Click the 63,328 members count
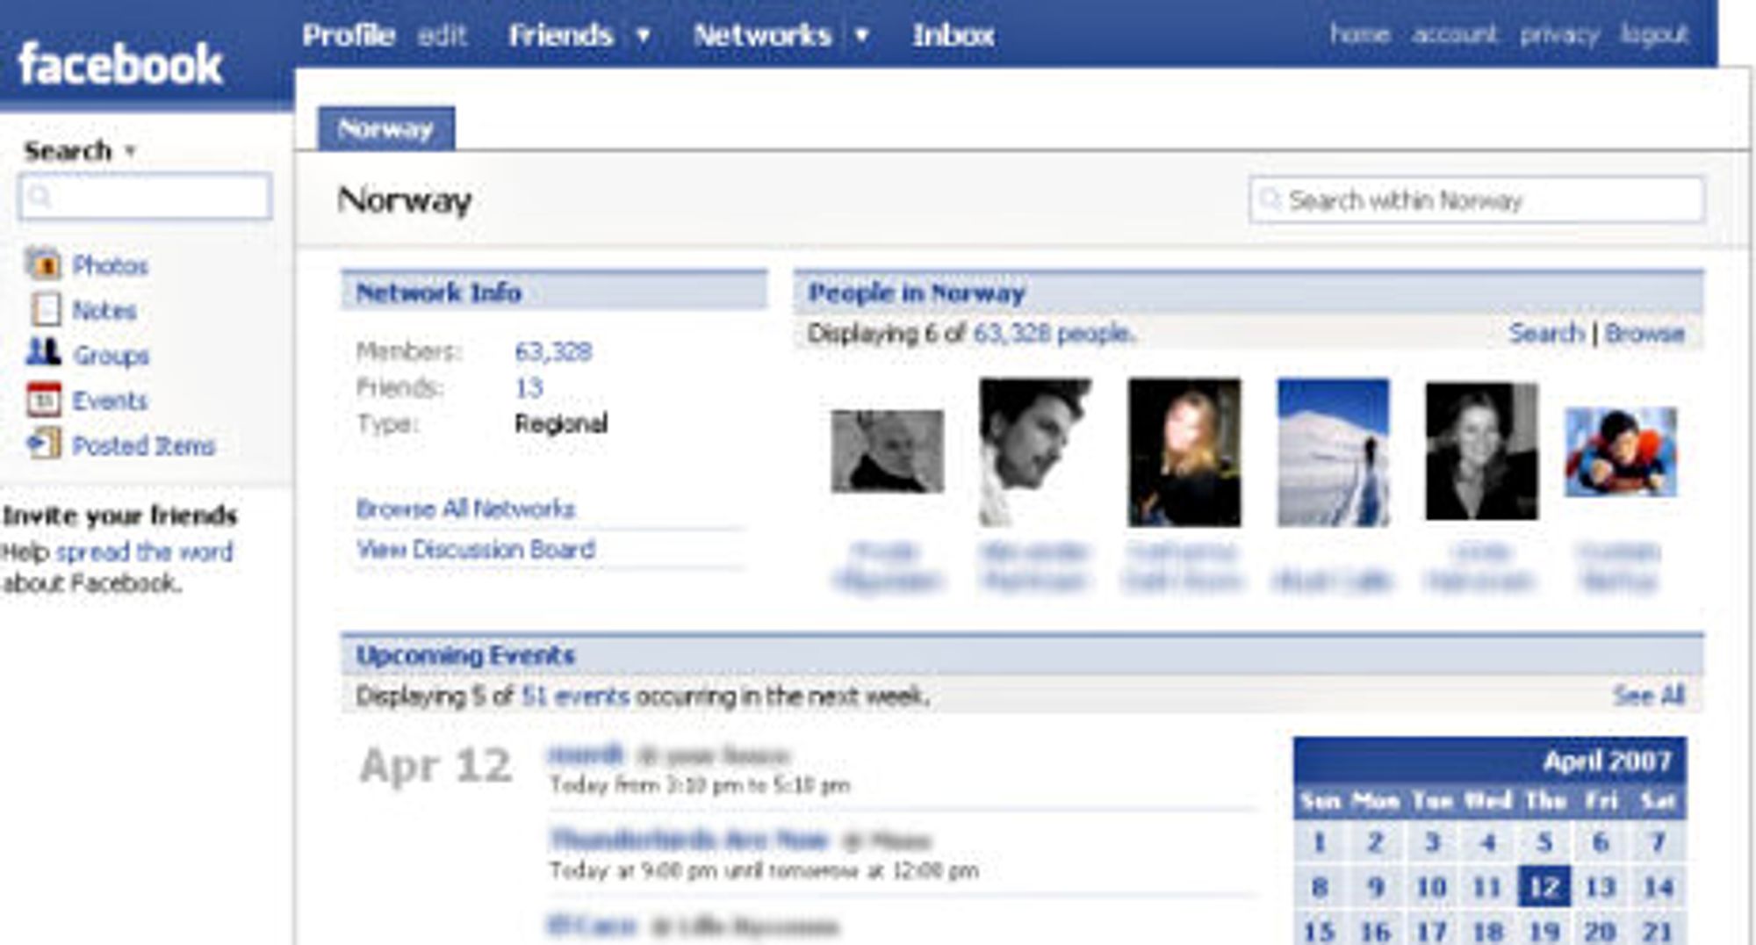The height and width of the screenshot is (945, 1756). pos(553,351)
